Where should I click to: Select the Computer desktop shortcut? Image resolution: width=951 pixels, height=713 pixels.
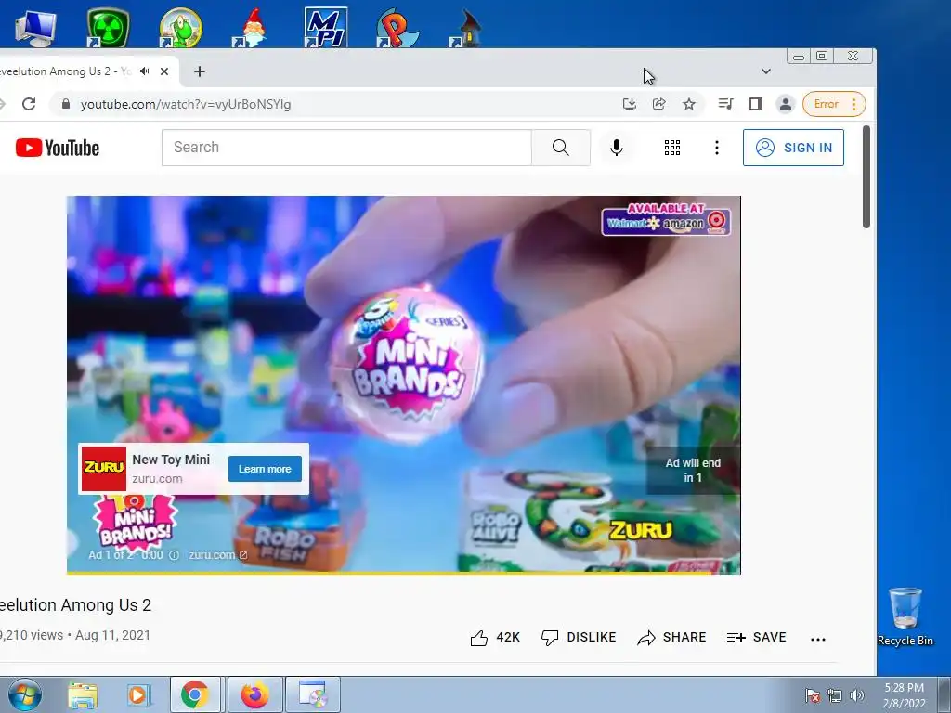tap(35, 27)
